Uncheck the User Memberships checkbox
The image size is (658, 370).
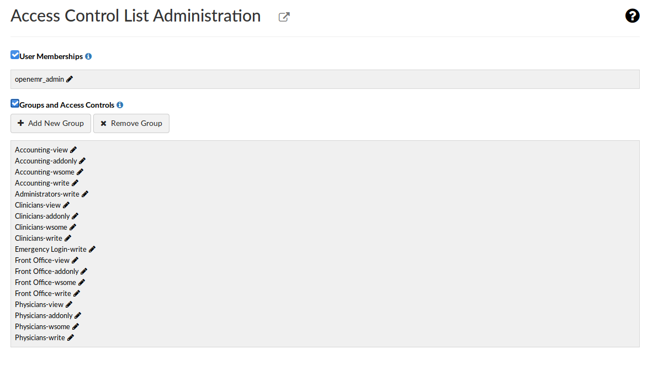click(15, 55)
